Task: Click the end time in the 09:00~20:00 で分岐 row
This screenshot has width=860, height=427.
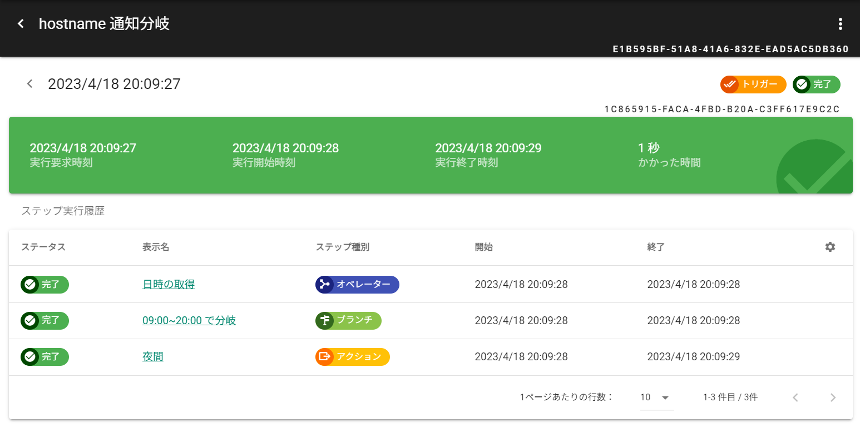Action: point(694,321)
